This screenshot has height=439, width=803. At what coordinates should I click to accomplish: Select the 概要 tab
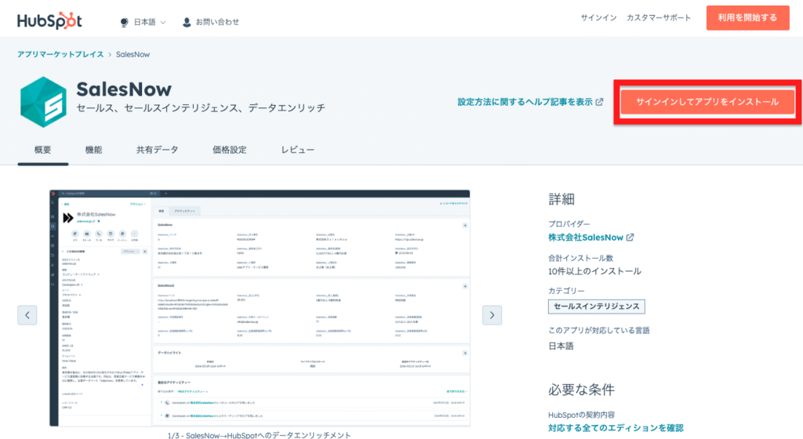42,150
